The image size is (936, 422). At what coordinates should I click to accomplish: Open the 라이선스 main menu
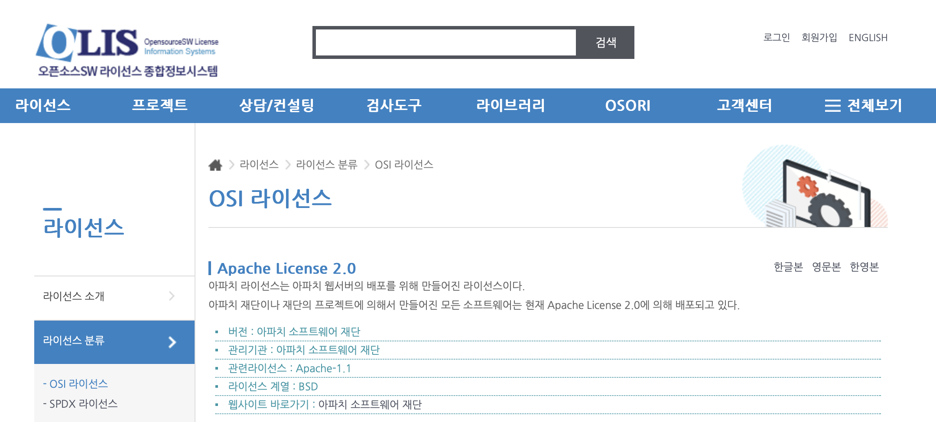[43, 105]
